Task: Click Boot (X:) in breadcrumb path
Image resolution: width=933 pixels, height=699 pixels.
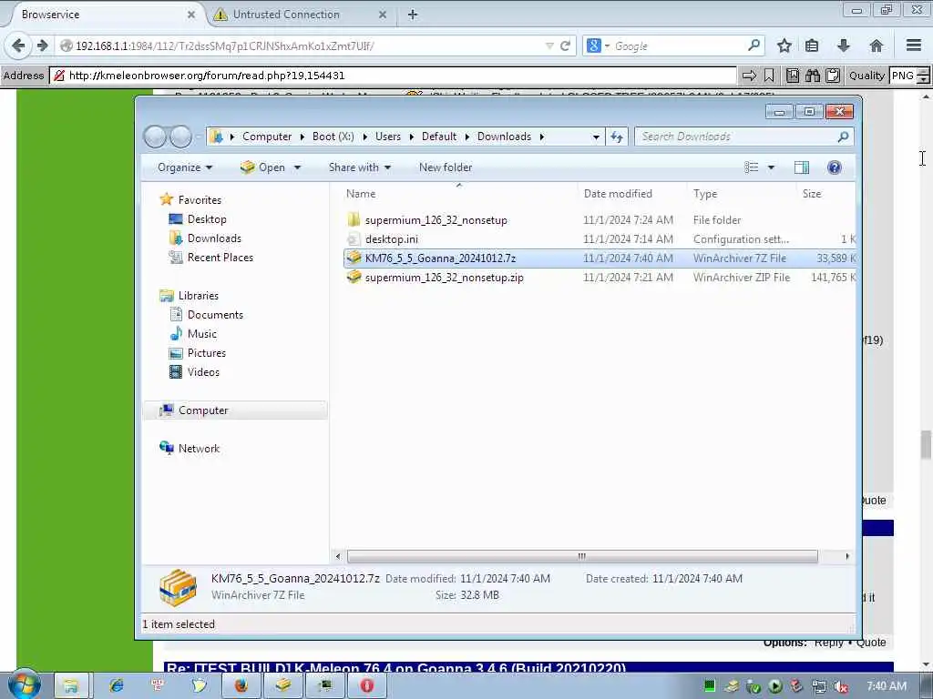Action: [333, 137]
